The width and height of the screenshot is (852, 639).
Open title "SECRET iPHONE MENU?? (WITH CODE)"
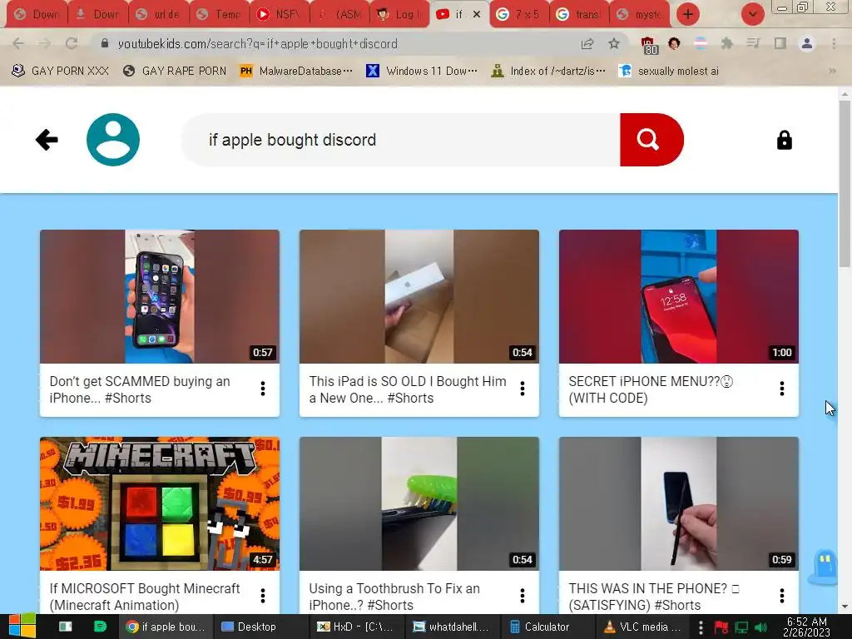click(x=651, y=389)
